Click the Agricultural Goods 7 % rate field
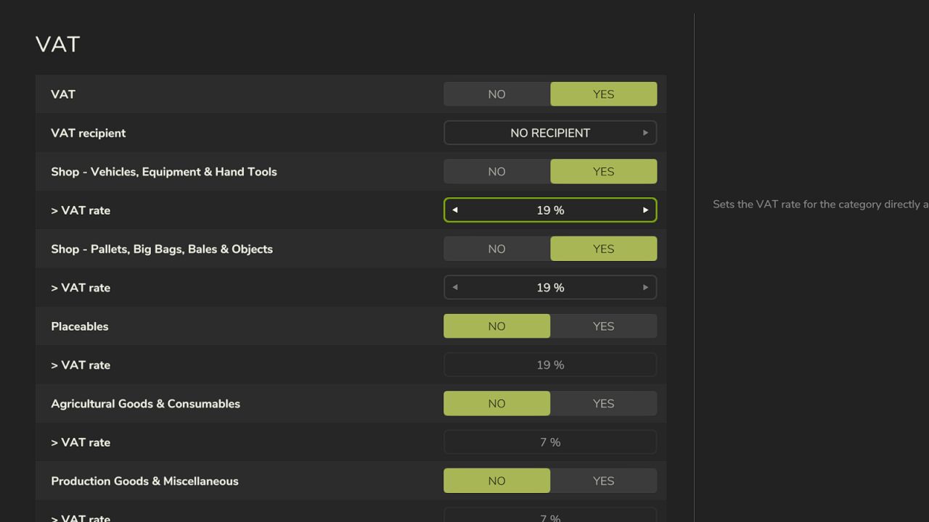 pos(550,442)
